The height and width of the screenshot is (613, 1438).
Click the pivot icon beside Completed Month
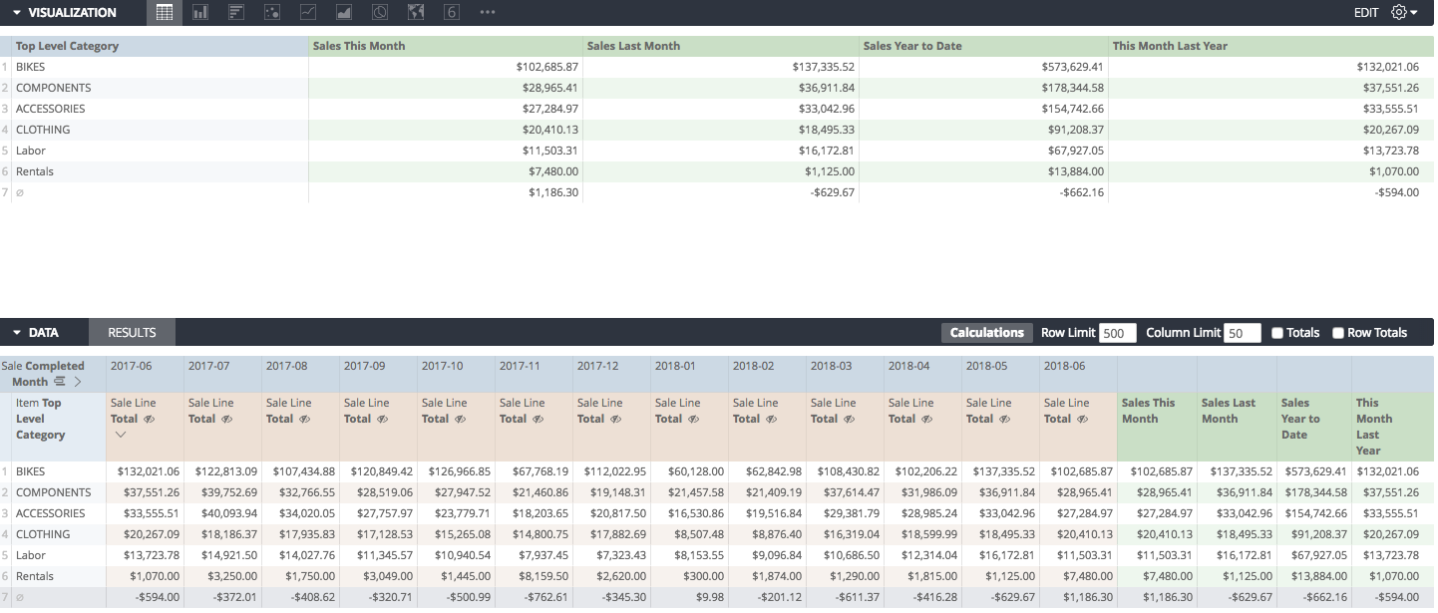[60, 382]
